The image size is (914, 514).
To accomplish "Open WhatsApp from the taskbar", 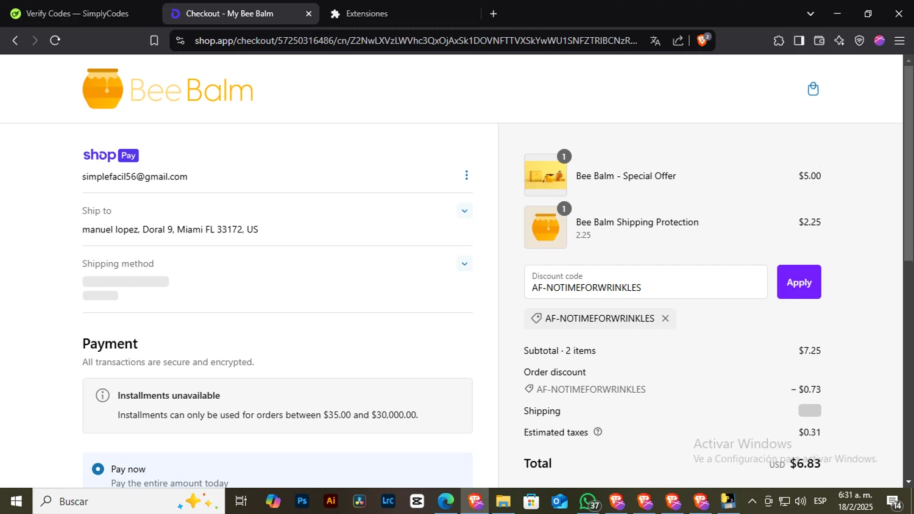I will [x=589, y=501].
